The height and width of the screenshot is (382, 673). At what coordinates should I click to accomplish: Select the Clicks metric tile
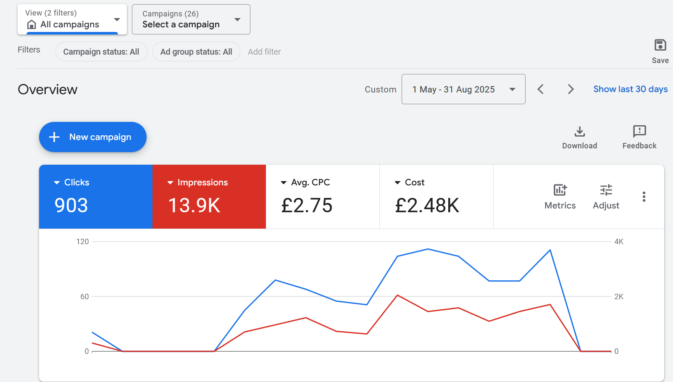pyautogui.click(x=96, y=197)
